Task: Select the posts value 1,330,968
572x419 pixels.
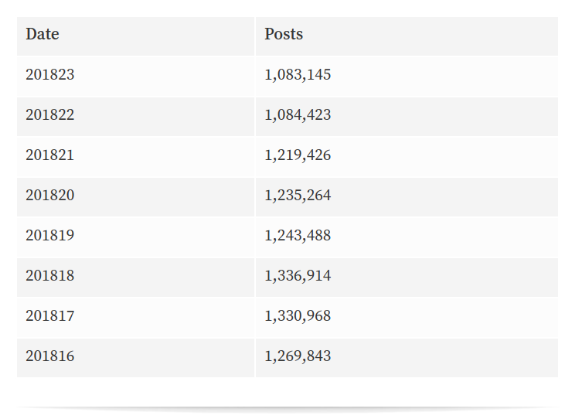Action: click(x=298, y=316)
